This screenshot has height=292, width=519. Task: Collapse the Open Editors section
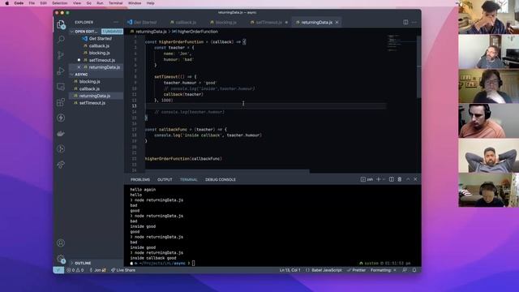72,32
